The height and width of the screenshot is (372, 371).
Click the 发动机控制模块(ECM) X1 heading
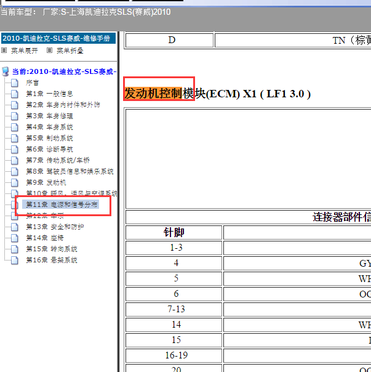(217, 94)
